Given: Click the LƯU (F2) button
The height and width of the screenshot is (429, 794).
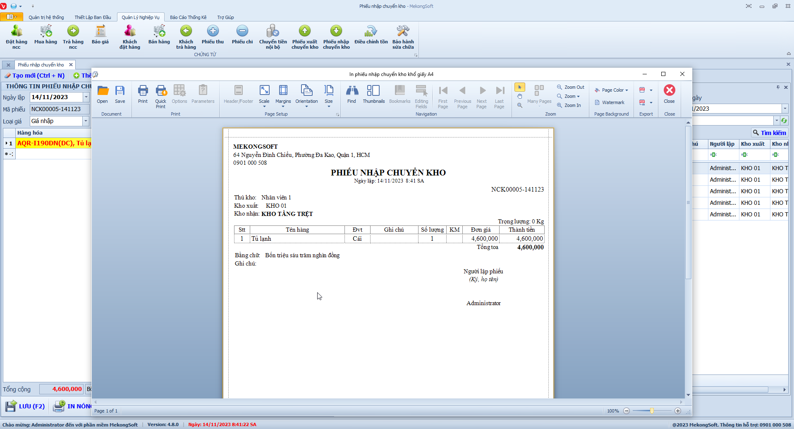Looking at the screenshot, I should point(25,406).
